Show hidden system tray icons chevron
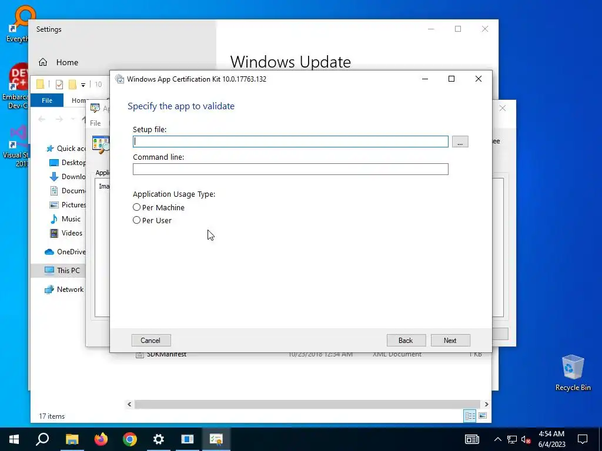 tap(497, 439)
